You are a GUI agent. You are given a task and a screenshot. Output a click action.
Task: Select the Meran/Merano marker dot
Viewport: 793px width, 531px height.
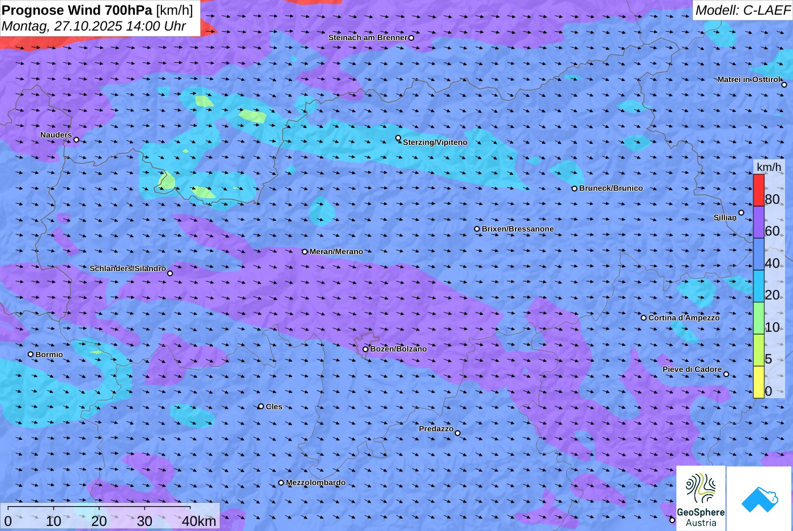[305, 252]
